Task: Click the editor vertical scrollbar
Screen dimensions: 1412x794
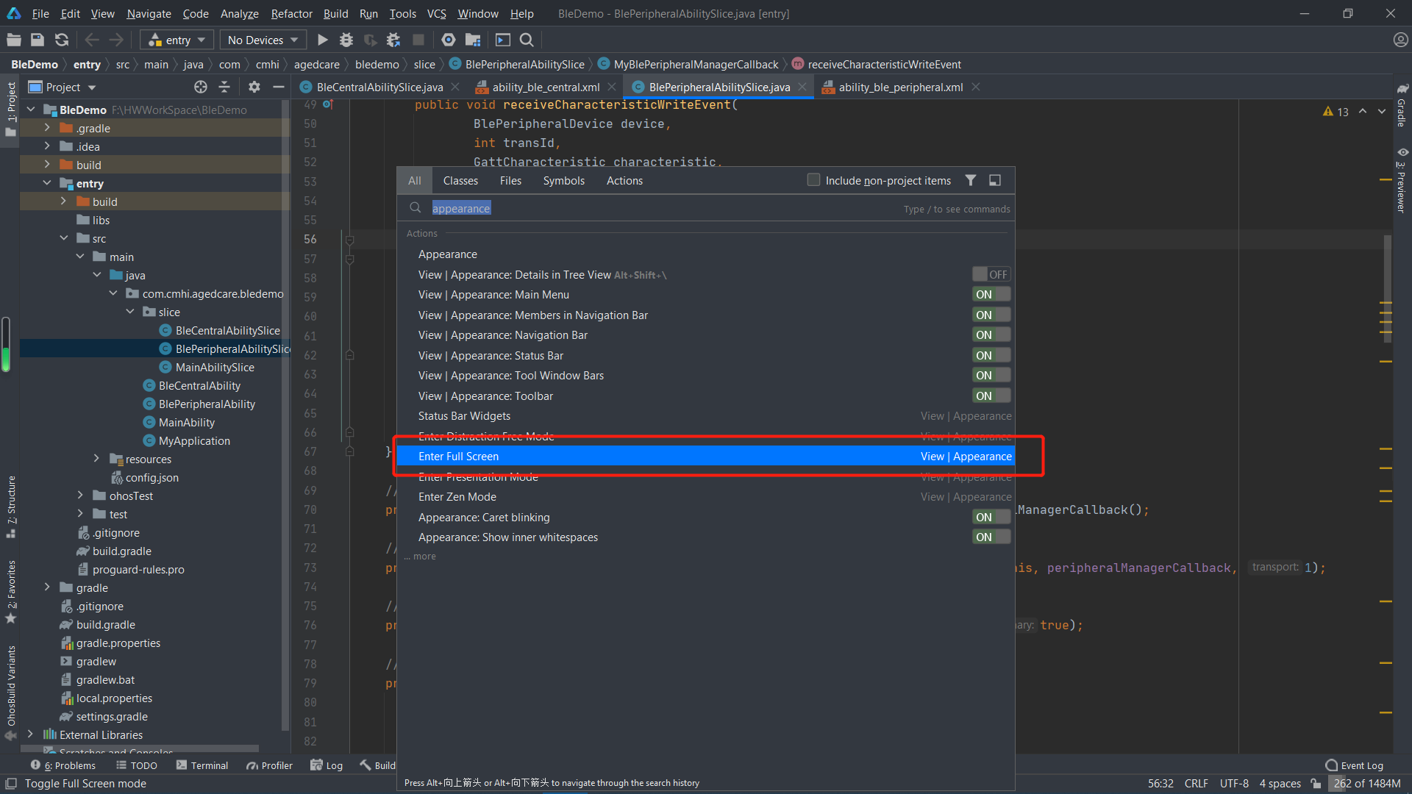Action: pyautogui.click(x=1387, y=288)
